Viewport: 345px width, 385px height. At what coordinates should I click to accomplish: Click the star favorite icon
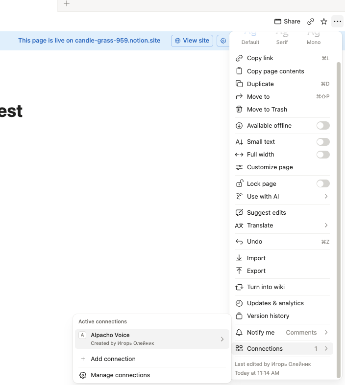323,22
